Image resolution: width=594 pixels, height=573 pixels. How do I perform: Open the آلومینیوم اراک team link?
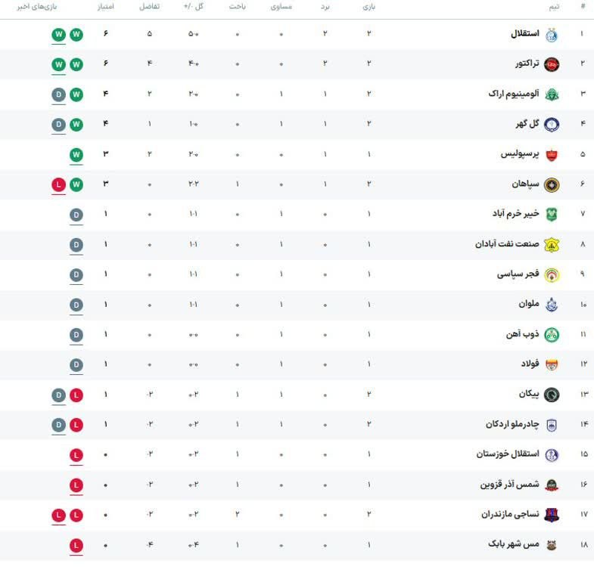click(514, 94)
